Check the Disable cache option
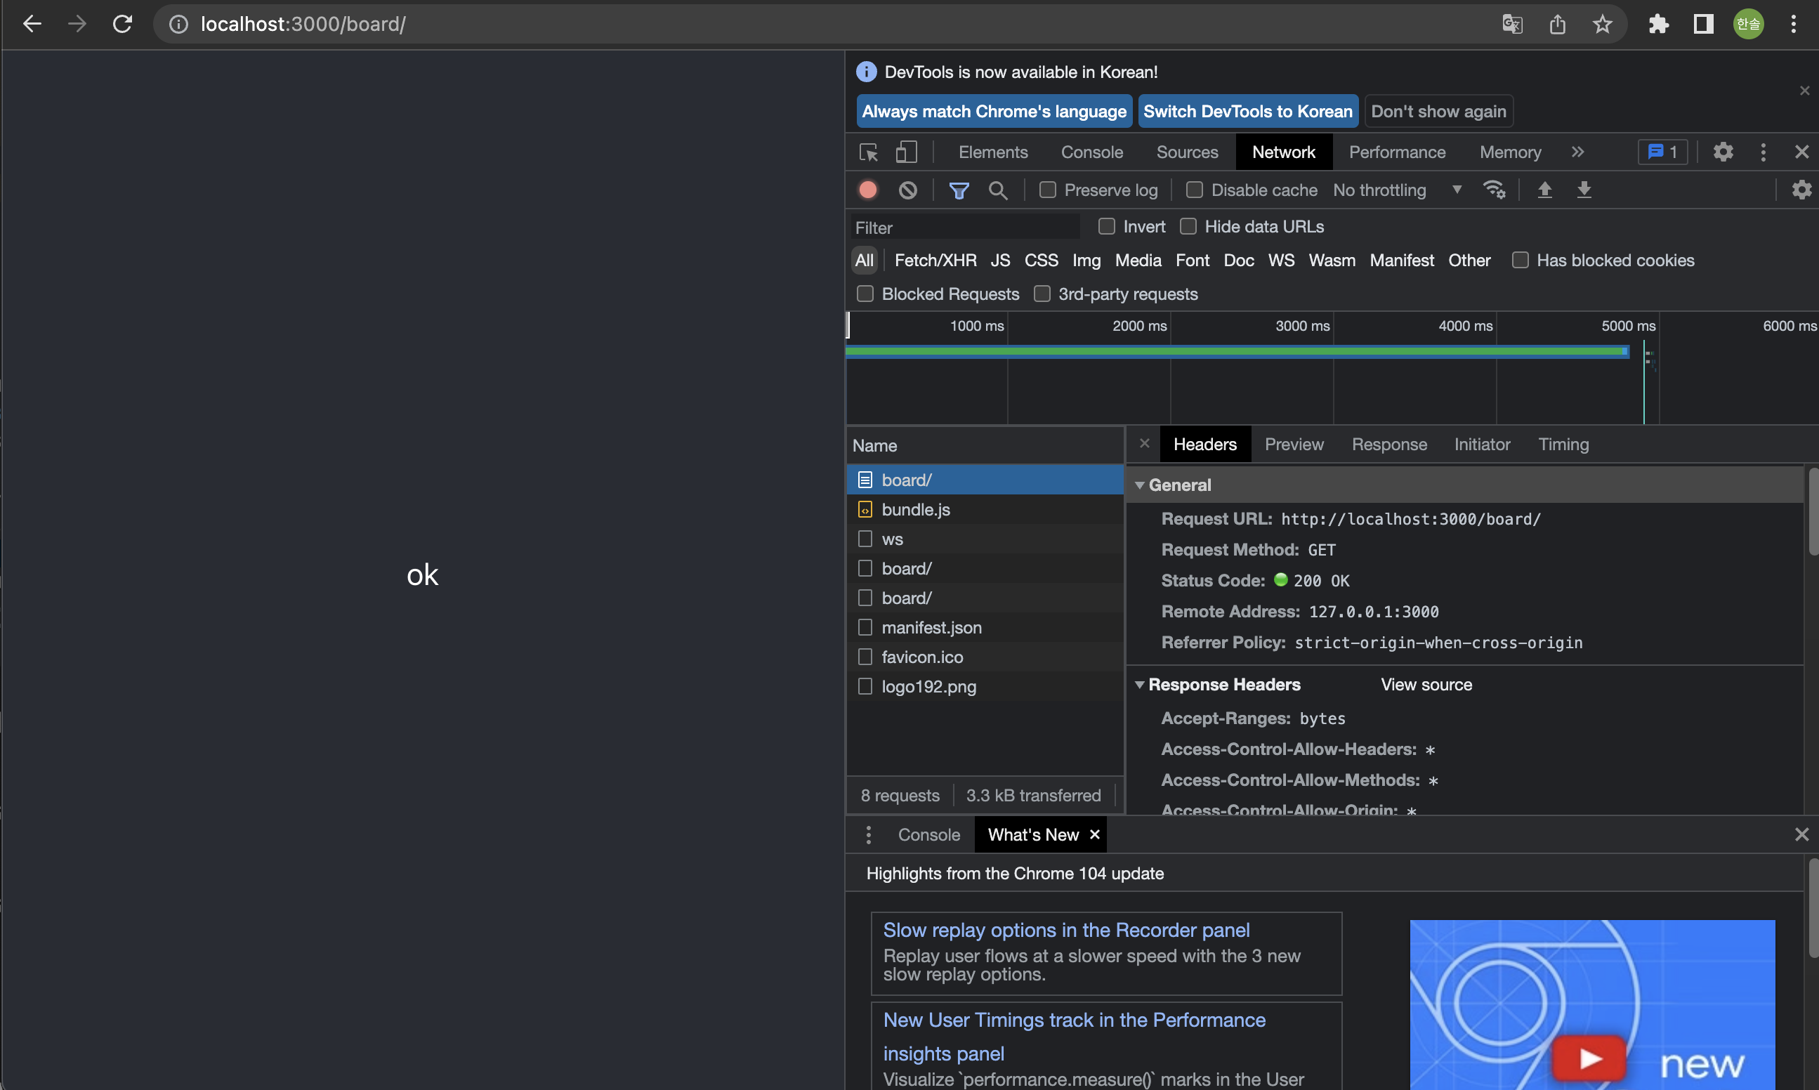 [x=1194, y=190]
